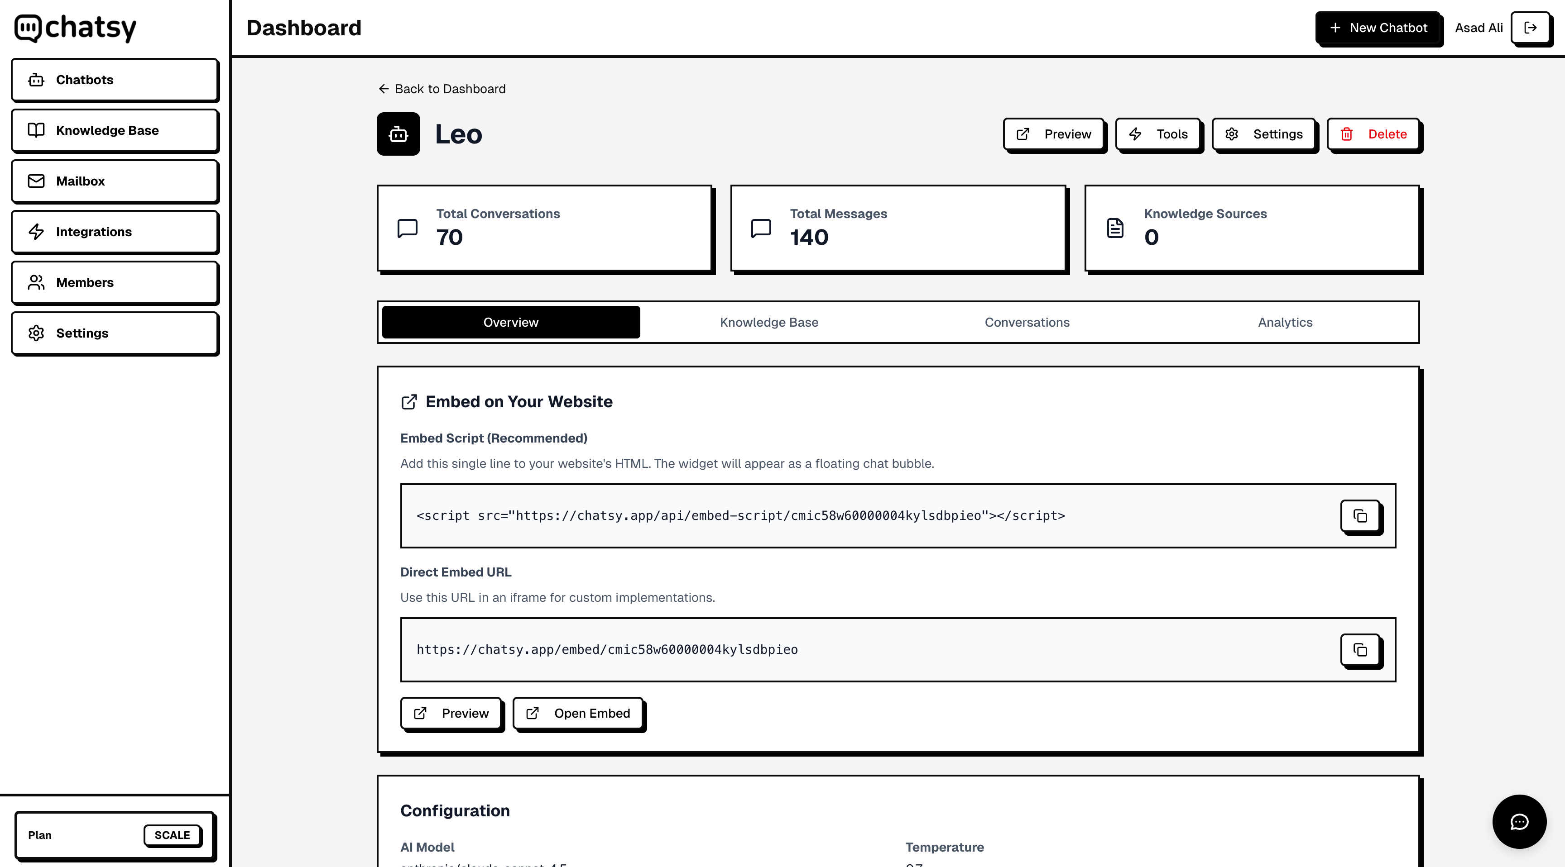Create a New Chatbot
Viewport: 1565px width, 867px height.
1378,28
